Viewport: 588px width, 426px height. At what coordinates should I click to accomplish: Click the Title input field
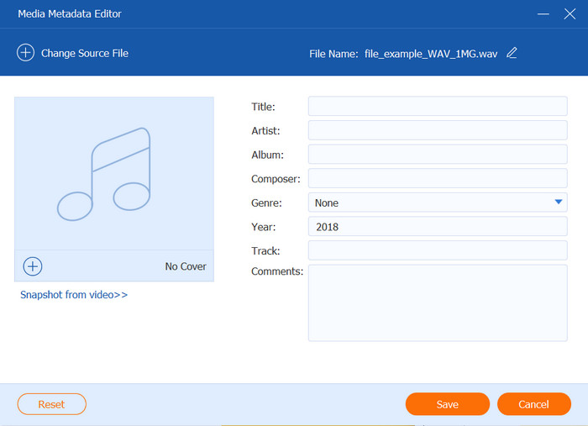coord(438,106)
